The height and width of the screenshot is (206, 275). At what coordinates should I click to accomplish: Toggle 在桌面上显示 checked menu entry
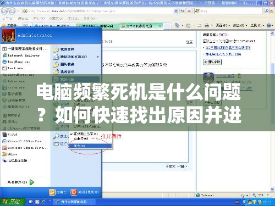(x=84, y=134)
